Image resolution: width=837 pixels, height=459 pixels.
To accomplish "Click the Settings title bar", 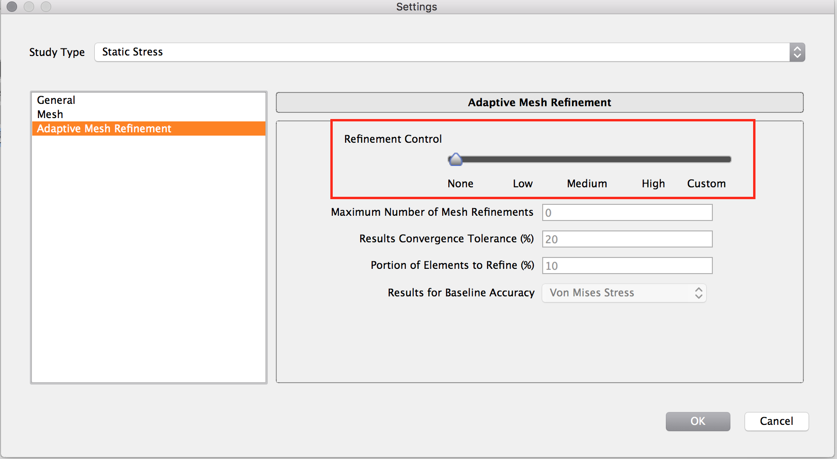I will tap(416, 7).
